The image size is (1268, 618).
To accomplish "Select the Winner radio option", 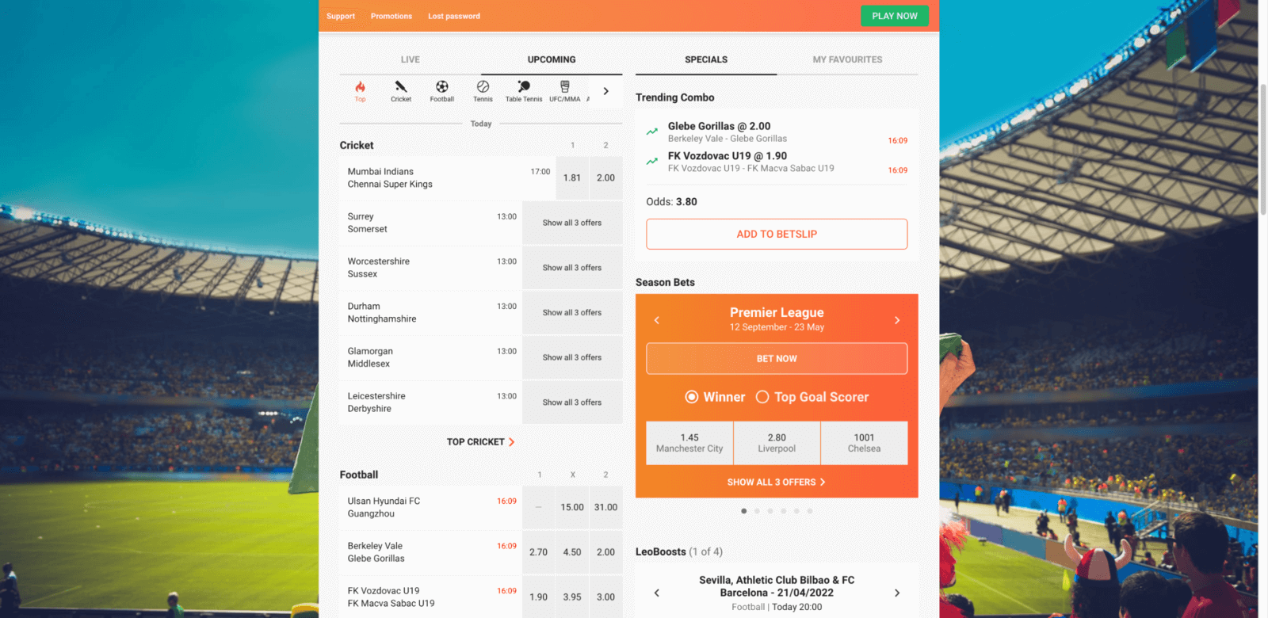I will click(692, 397).
